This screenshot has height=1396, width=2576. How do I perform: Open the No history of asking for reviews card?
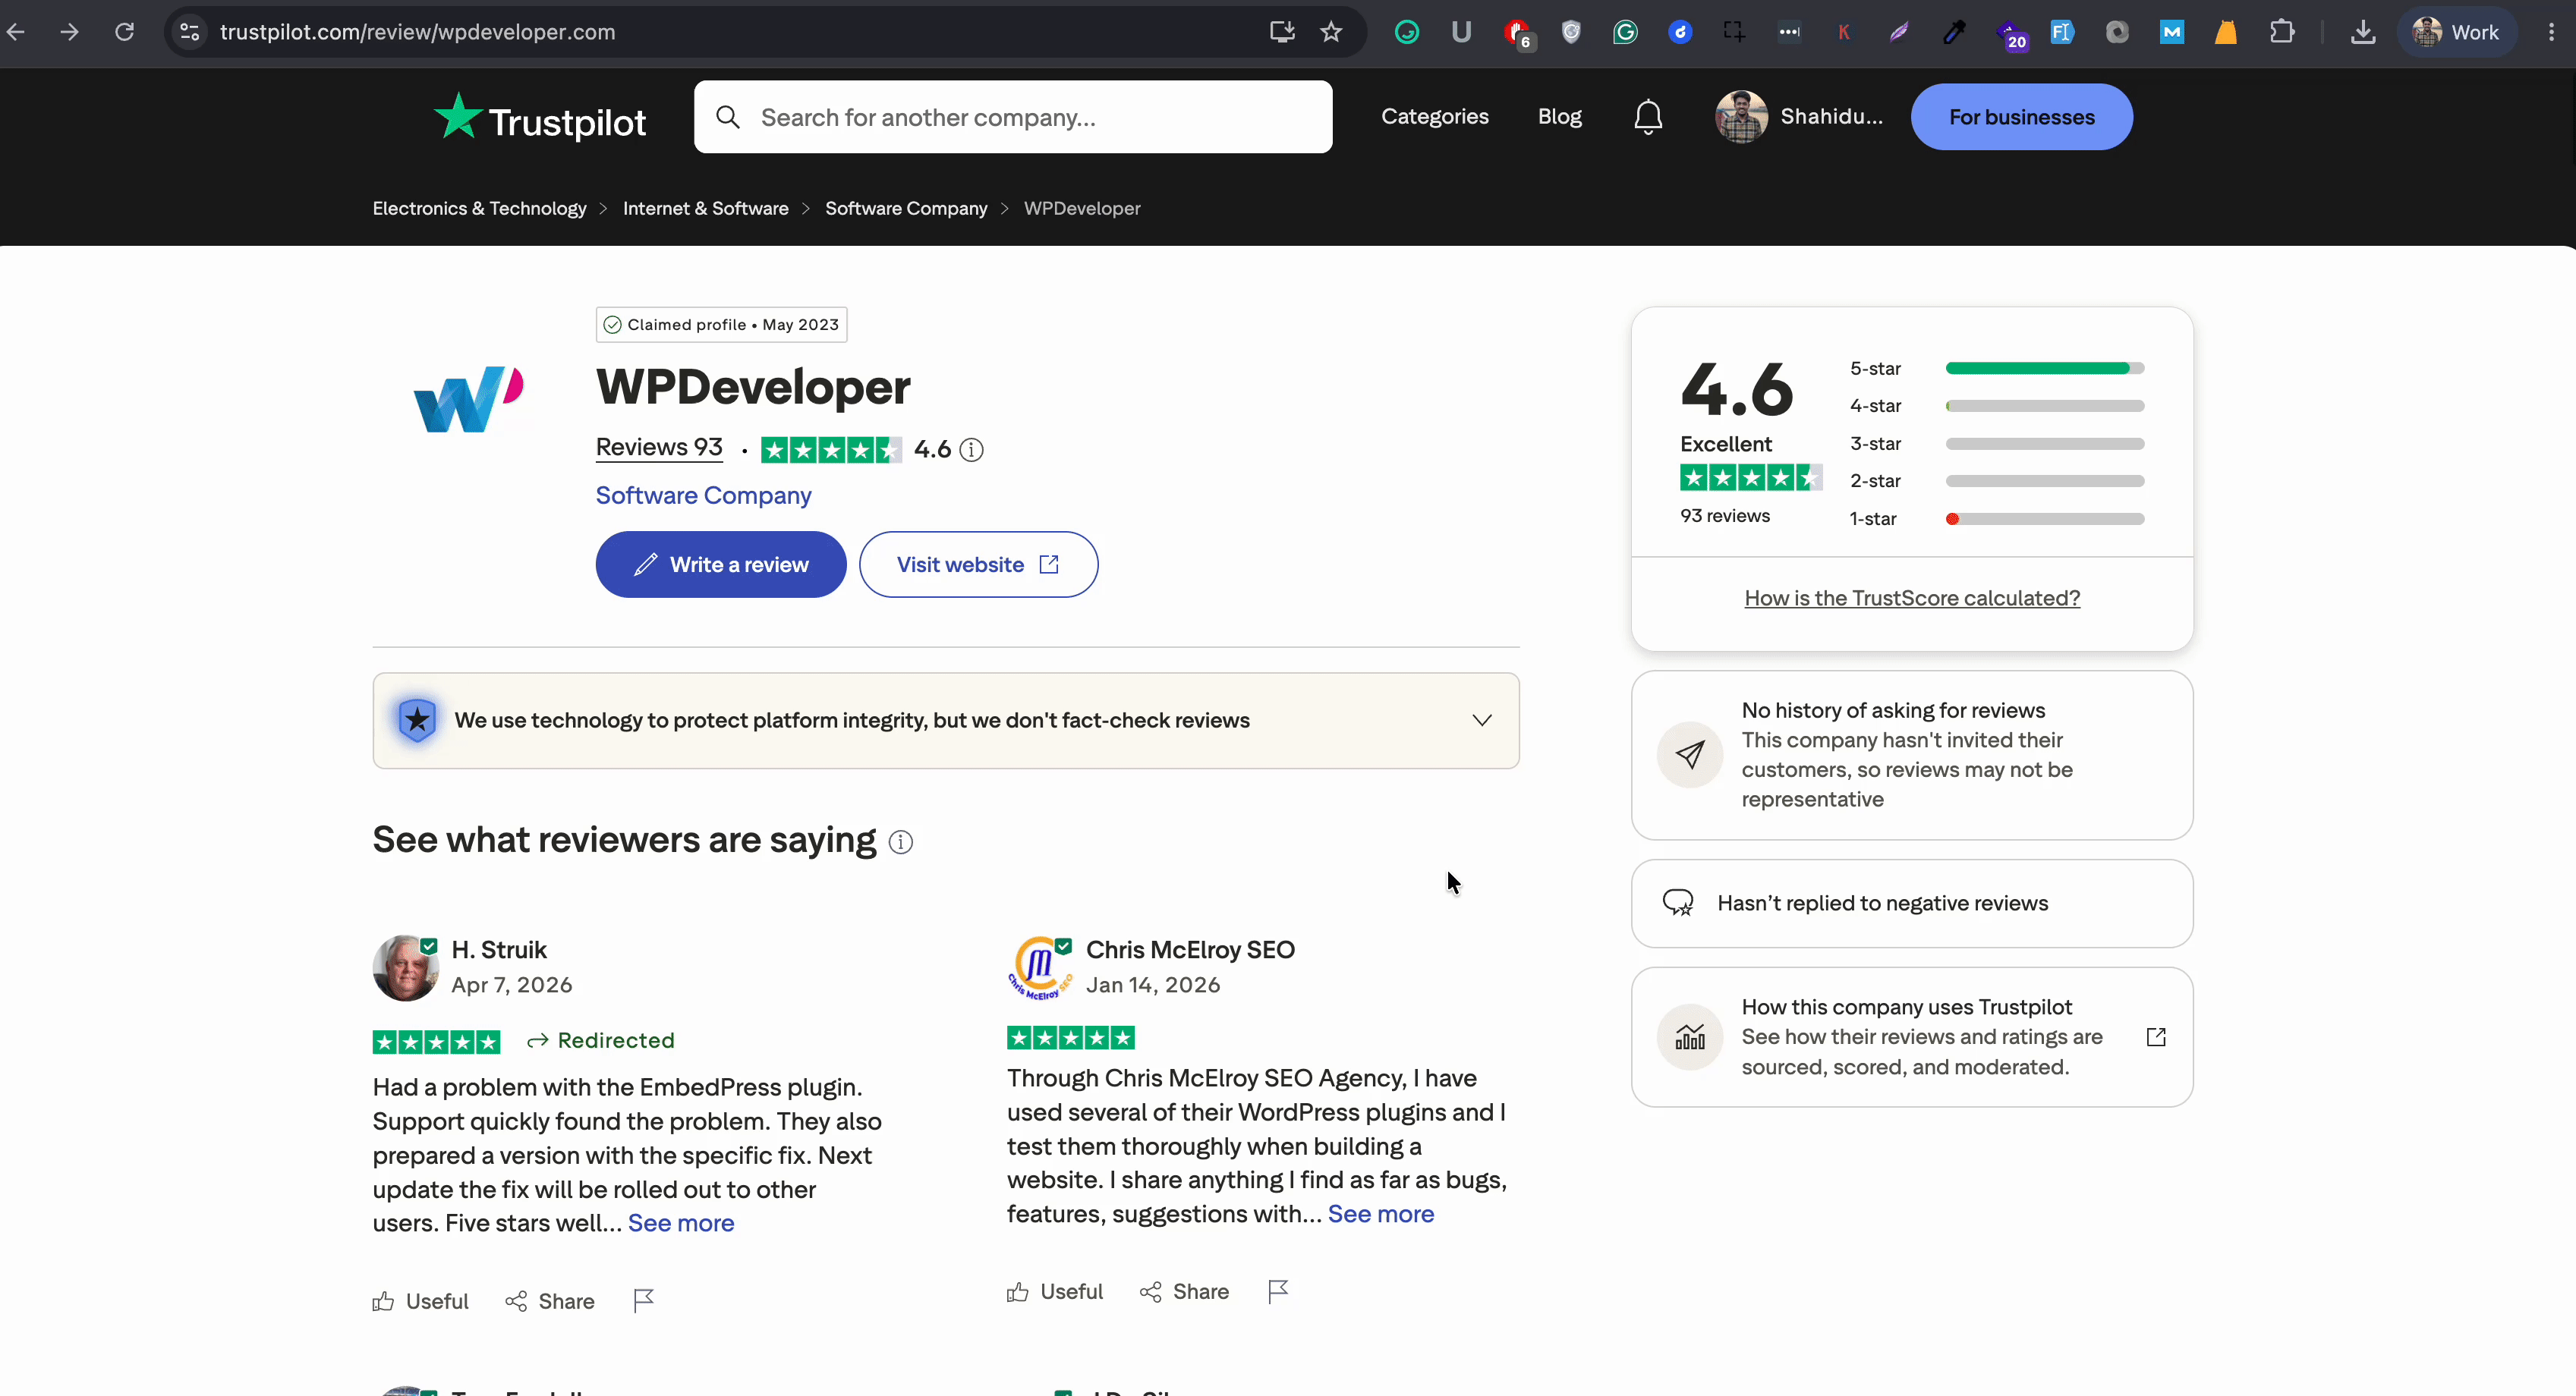click(1912, 754)
